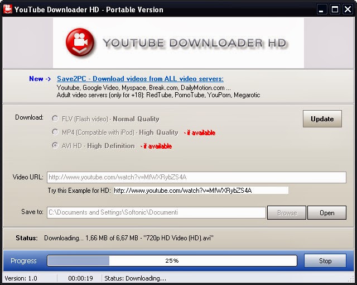Minimize the YouTube Downloader HD window
Screen dimensions: 357x285
(321, 9)
